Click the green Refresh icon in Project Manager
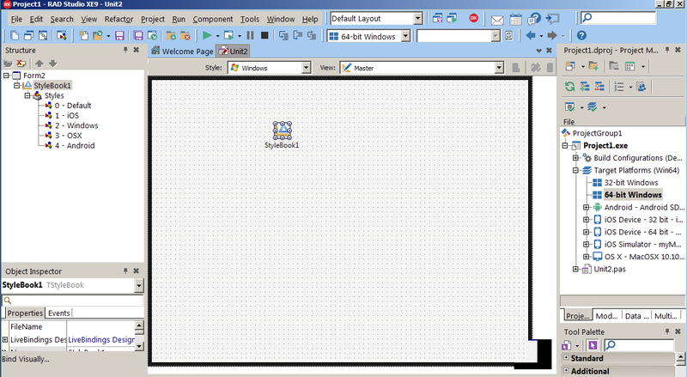The height and width of the screenshot is (377, 687). (x=569, y=87)
